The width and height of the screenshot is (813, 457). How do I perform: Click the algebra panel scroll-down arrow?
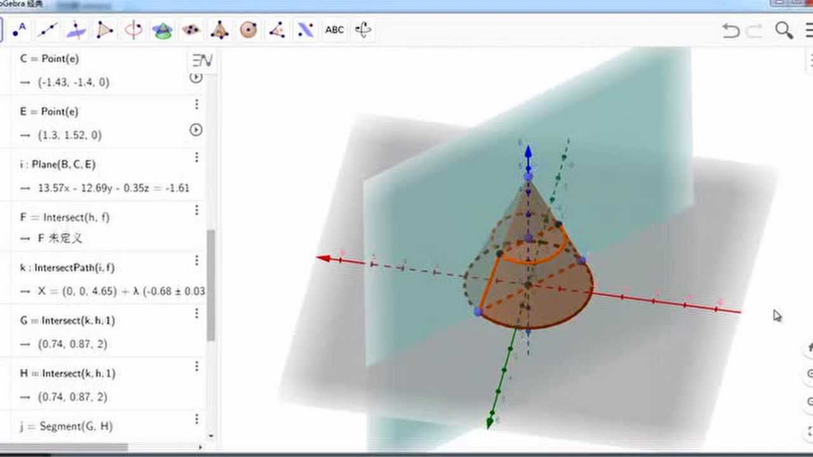pos(211,437)
